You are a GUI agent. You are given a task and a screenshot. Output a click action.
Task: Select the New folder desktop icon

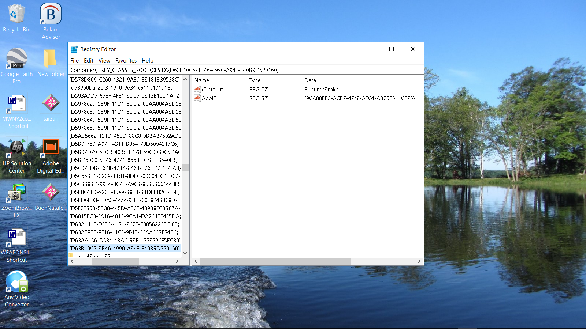coord(51,63)
